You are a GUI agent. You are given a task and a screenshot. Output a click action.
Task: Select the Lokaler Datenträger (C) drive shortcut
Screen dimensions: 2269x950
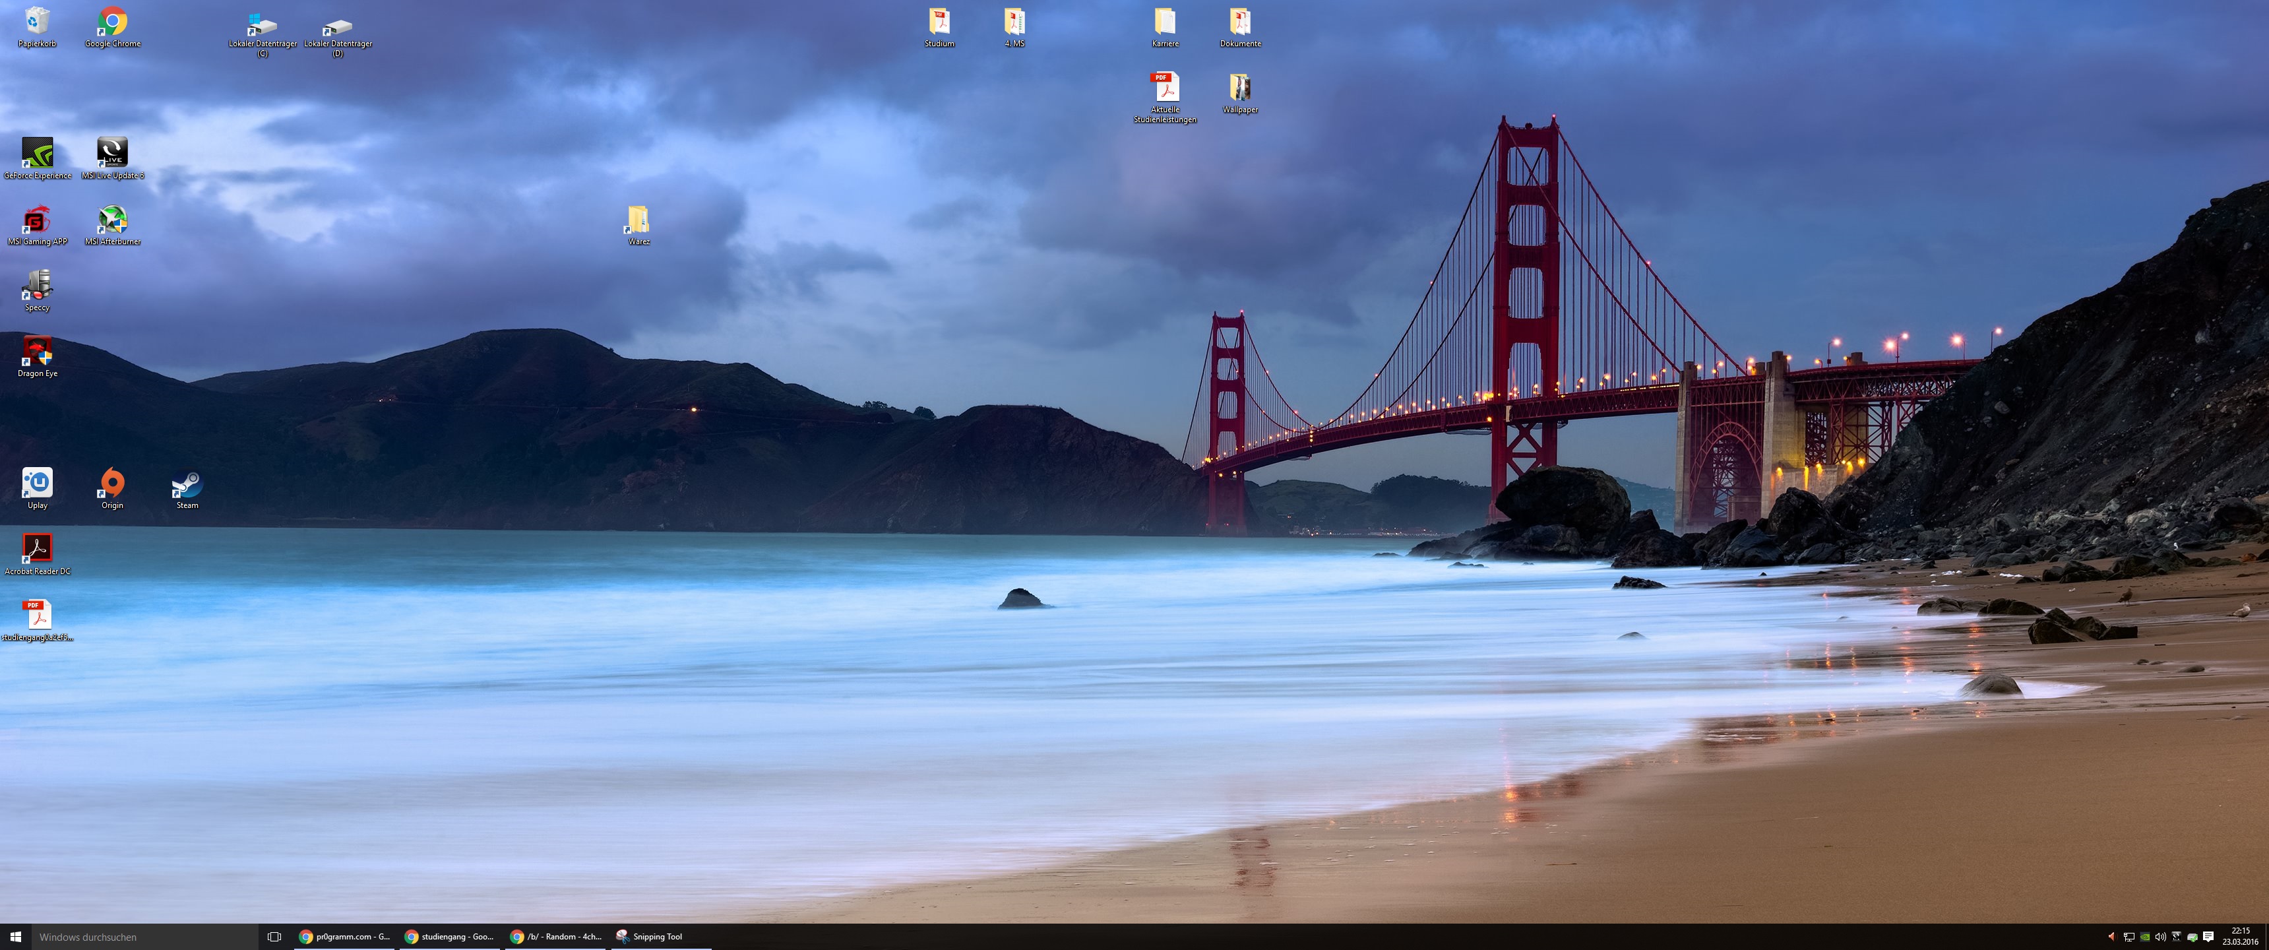[263, 32]
